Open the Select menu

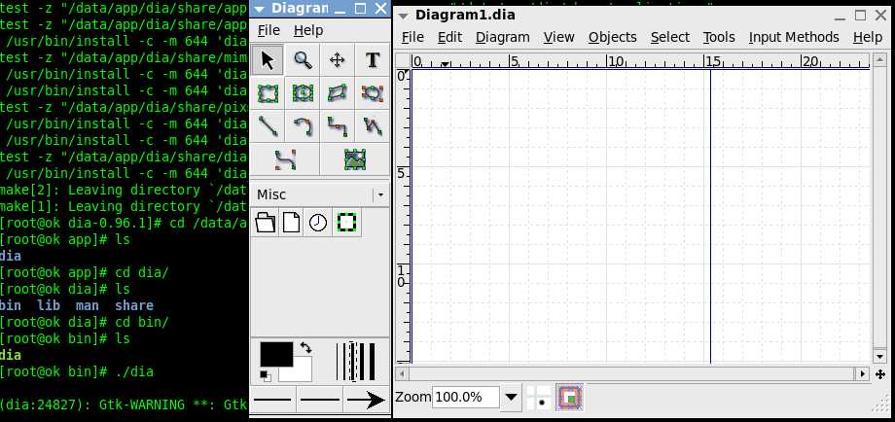[670, 37]
